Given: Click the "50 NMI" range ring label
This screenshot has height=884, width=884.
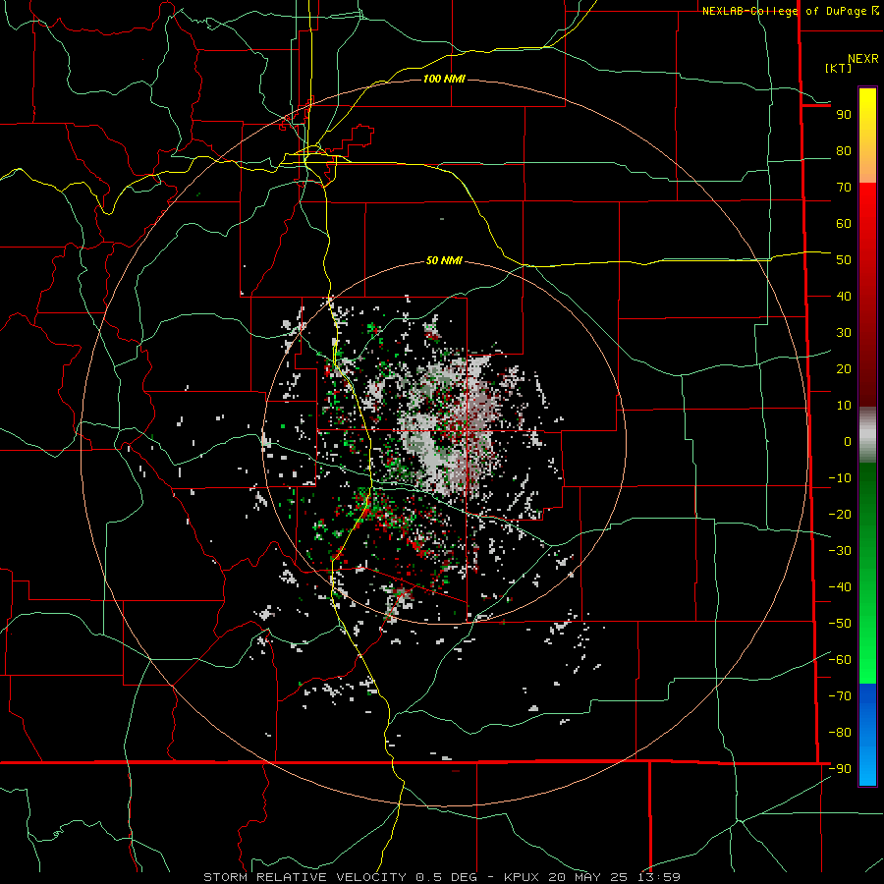Looking at the screenshot, I should [444, 260].
